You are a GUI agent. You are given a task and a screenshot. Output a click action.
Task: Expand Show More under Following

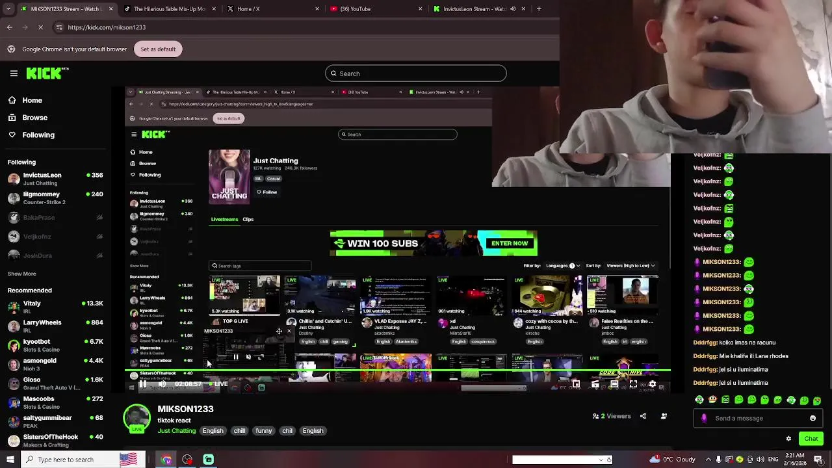tap(22, 274)
